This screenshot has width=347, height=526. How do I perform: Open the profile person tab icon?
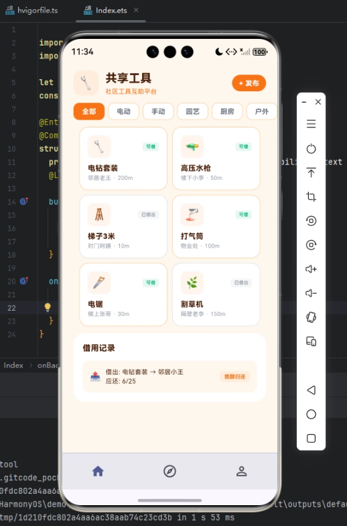click(x=241, y=471)
